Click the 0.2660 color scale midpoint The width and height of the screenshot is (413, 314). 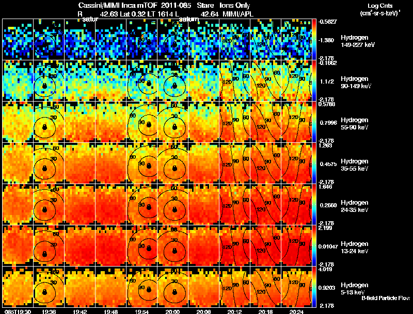[x=328, y=205]
